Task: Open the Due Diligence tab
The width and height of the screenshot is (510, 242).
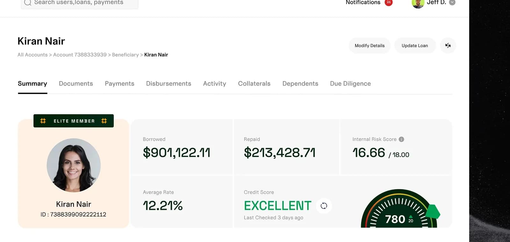Action: click(x=350, y=84)
